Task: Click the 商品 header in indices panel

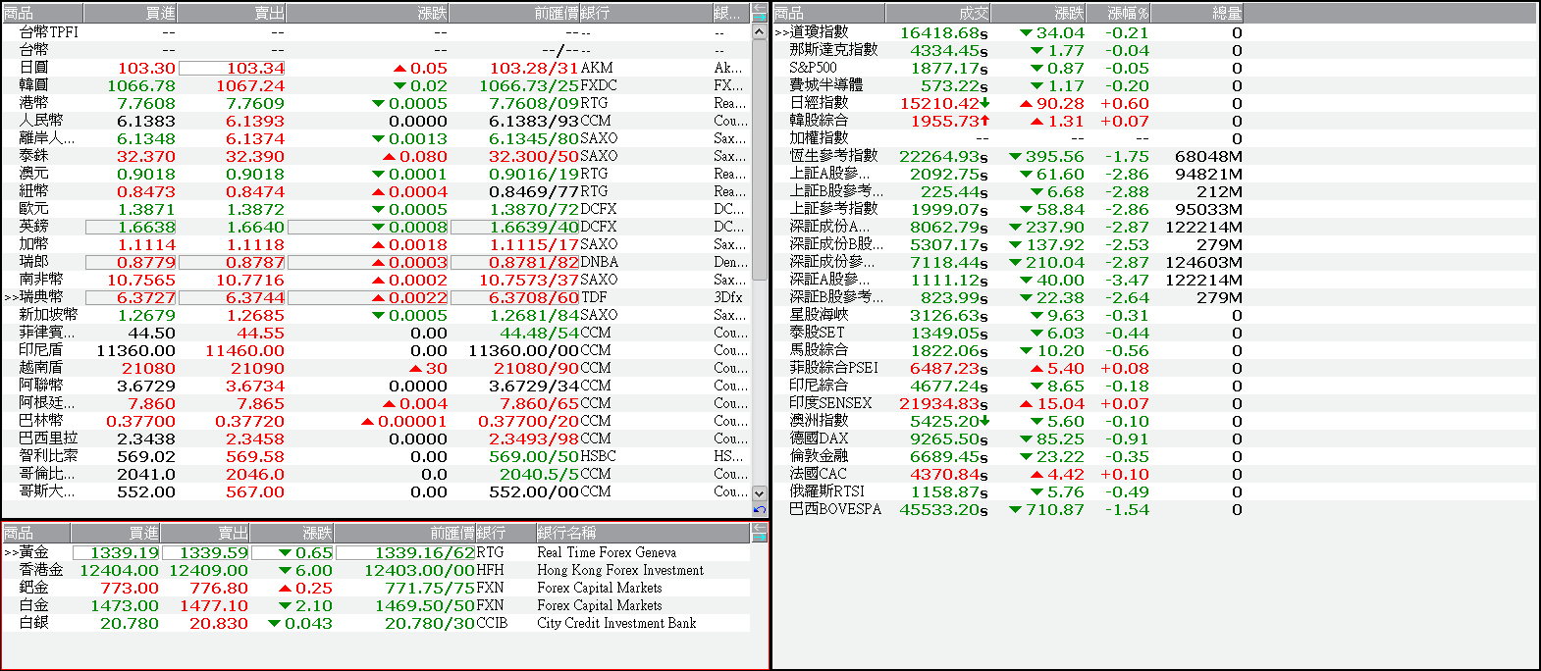Action: click(x=828, y=13)
